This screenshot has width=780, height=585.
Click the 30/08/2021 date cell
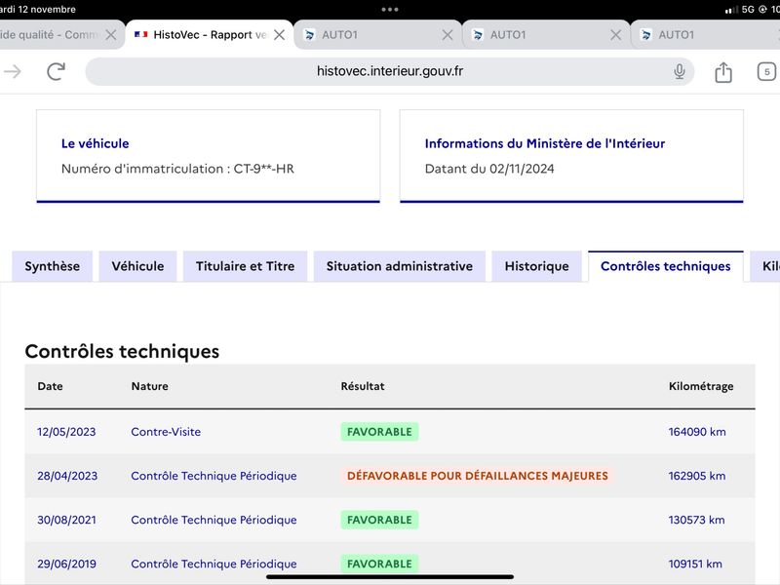[66, 520]
